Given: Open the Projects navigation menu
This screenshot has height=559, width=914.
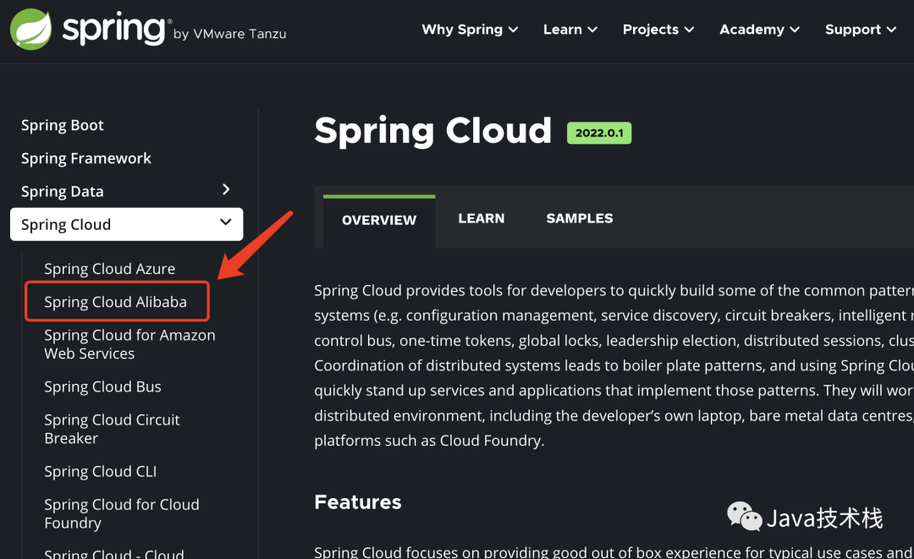Looking at the screenshot, I should (x=658, y=30).
